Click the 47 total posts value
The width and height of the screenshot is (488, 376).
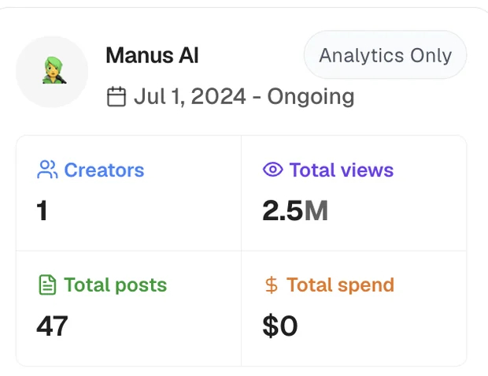click(52, 326)
